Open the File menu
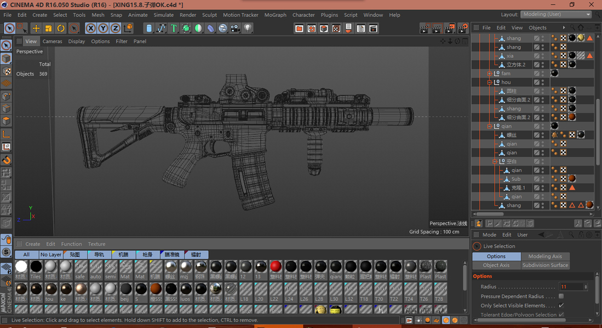 point(7,15)
